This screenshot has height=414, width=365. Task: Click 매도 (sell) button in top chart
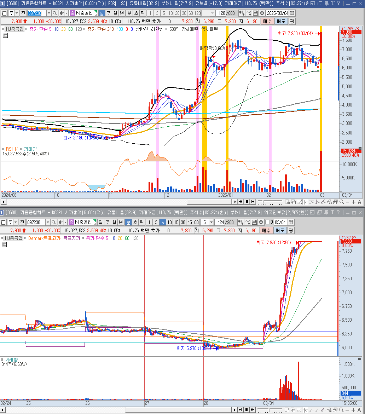pyautogui.click(x=281, y=21)
